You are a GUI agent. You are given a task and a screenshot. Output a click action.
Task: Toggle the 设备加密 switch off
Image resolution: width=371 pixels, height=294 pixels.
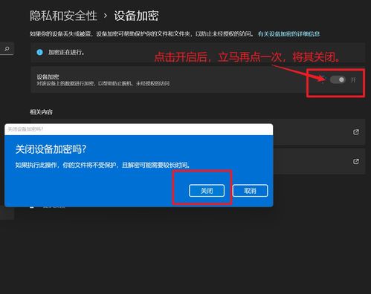click(338, 79)
